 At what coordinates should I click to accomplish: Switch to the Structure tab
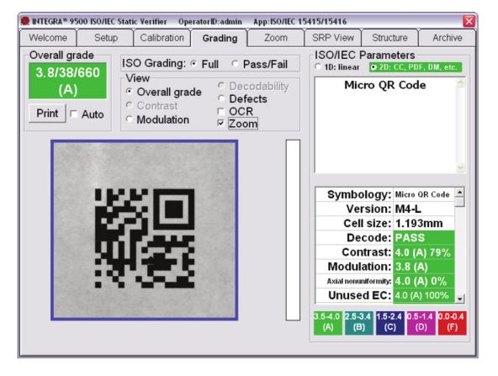click(389, 38)
